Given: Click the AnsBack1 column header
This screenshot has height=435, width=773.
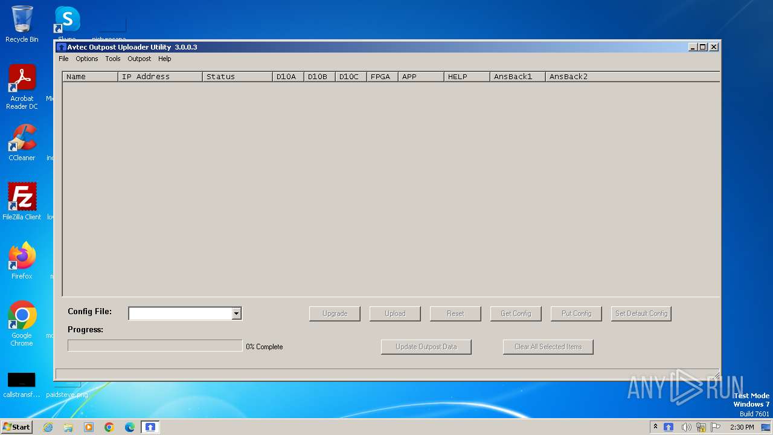Looking at the screenshot, I should pyautogui.click(x=518, y=77).
